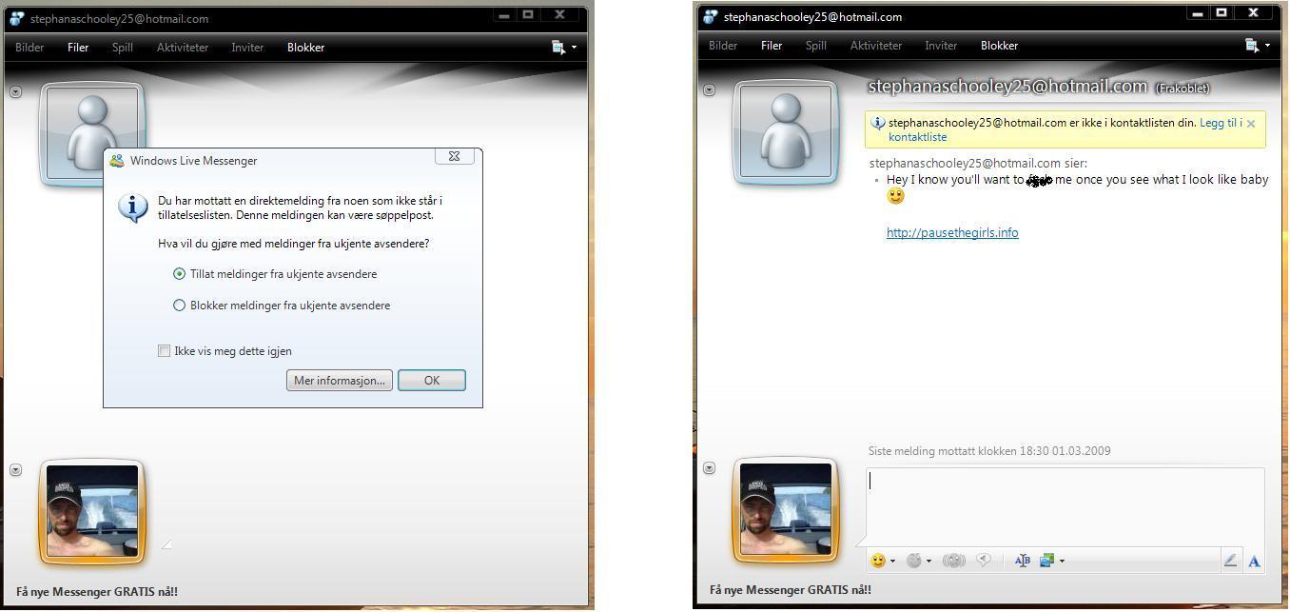Viewport: 1290px width, 612px height.
Task: Expand the options menu arrow in right window
Action: pos(1267,46)
